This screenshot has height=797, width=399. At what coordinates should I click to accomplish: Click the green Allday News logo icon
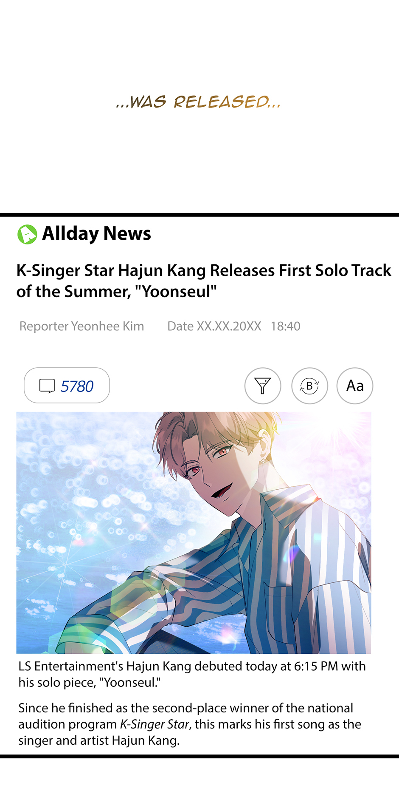click(27, 234)
